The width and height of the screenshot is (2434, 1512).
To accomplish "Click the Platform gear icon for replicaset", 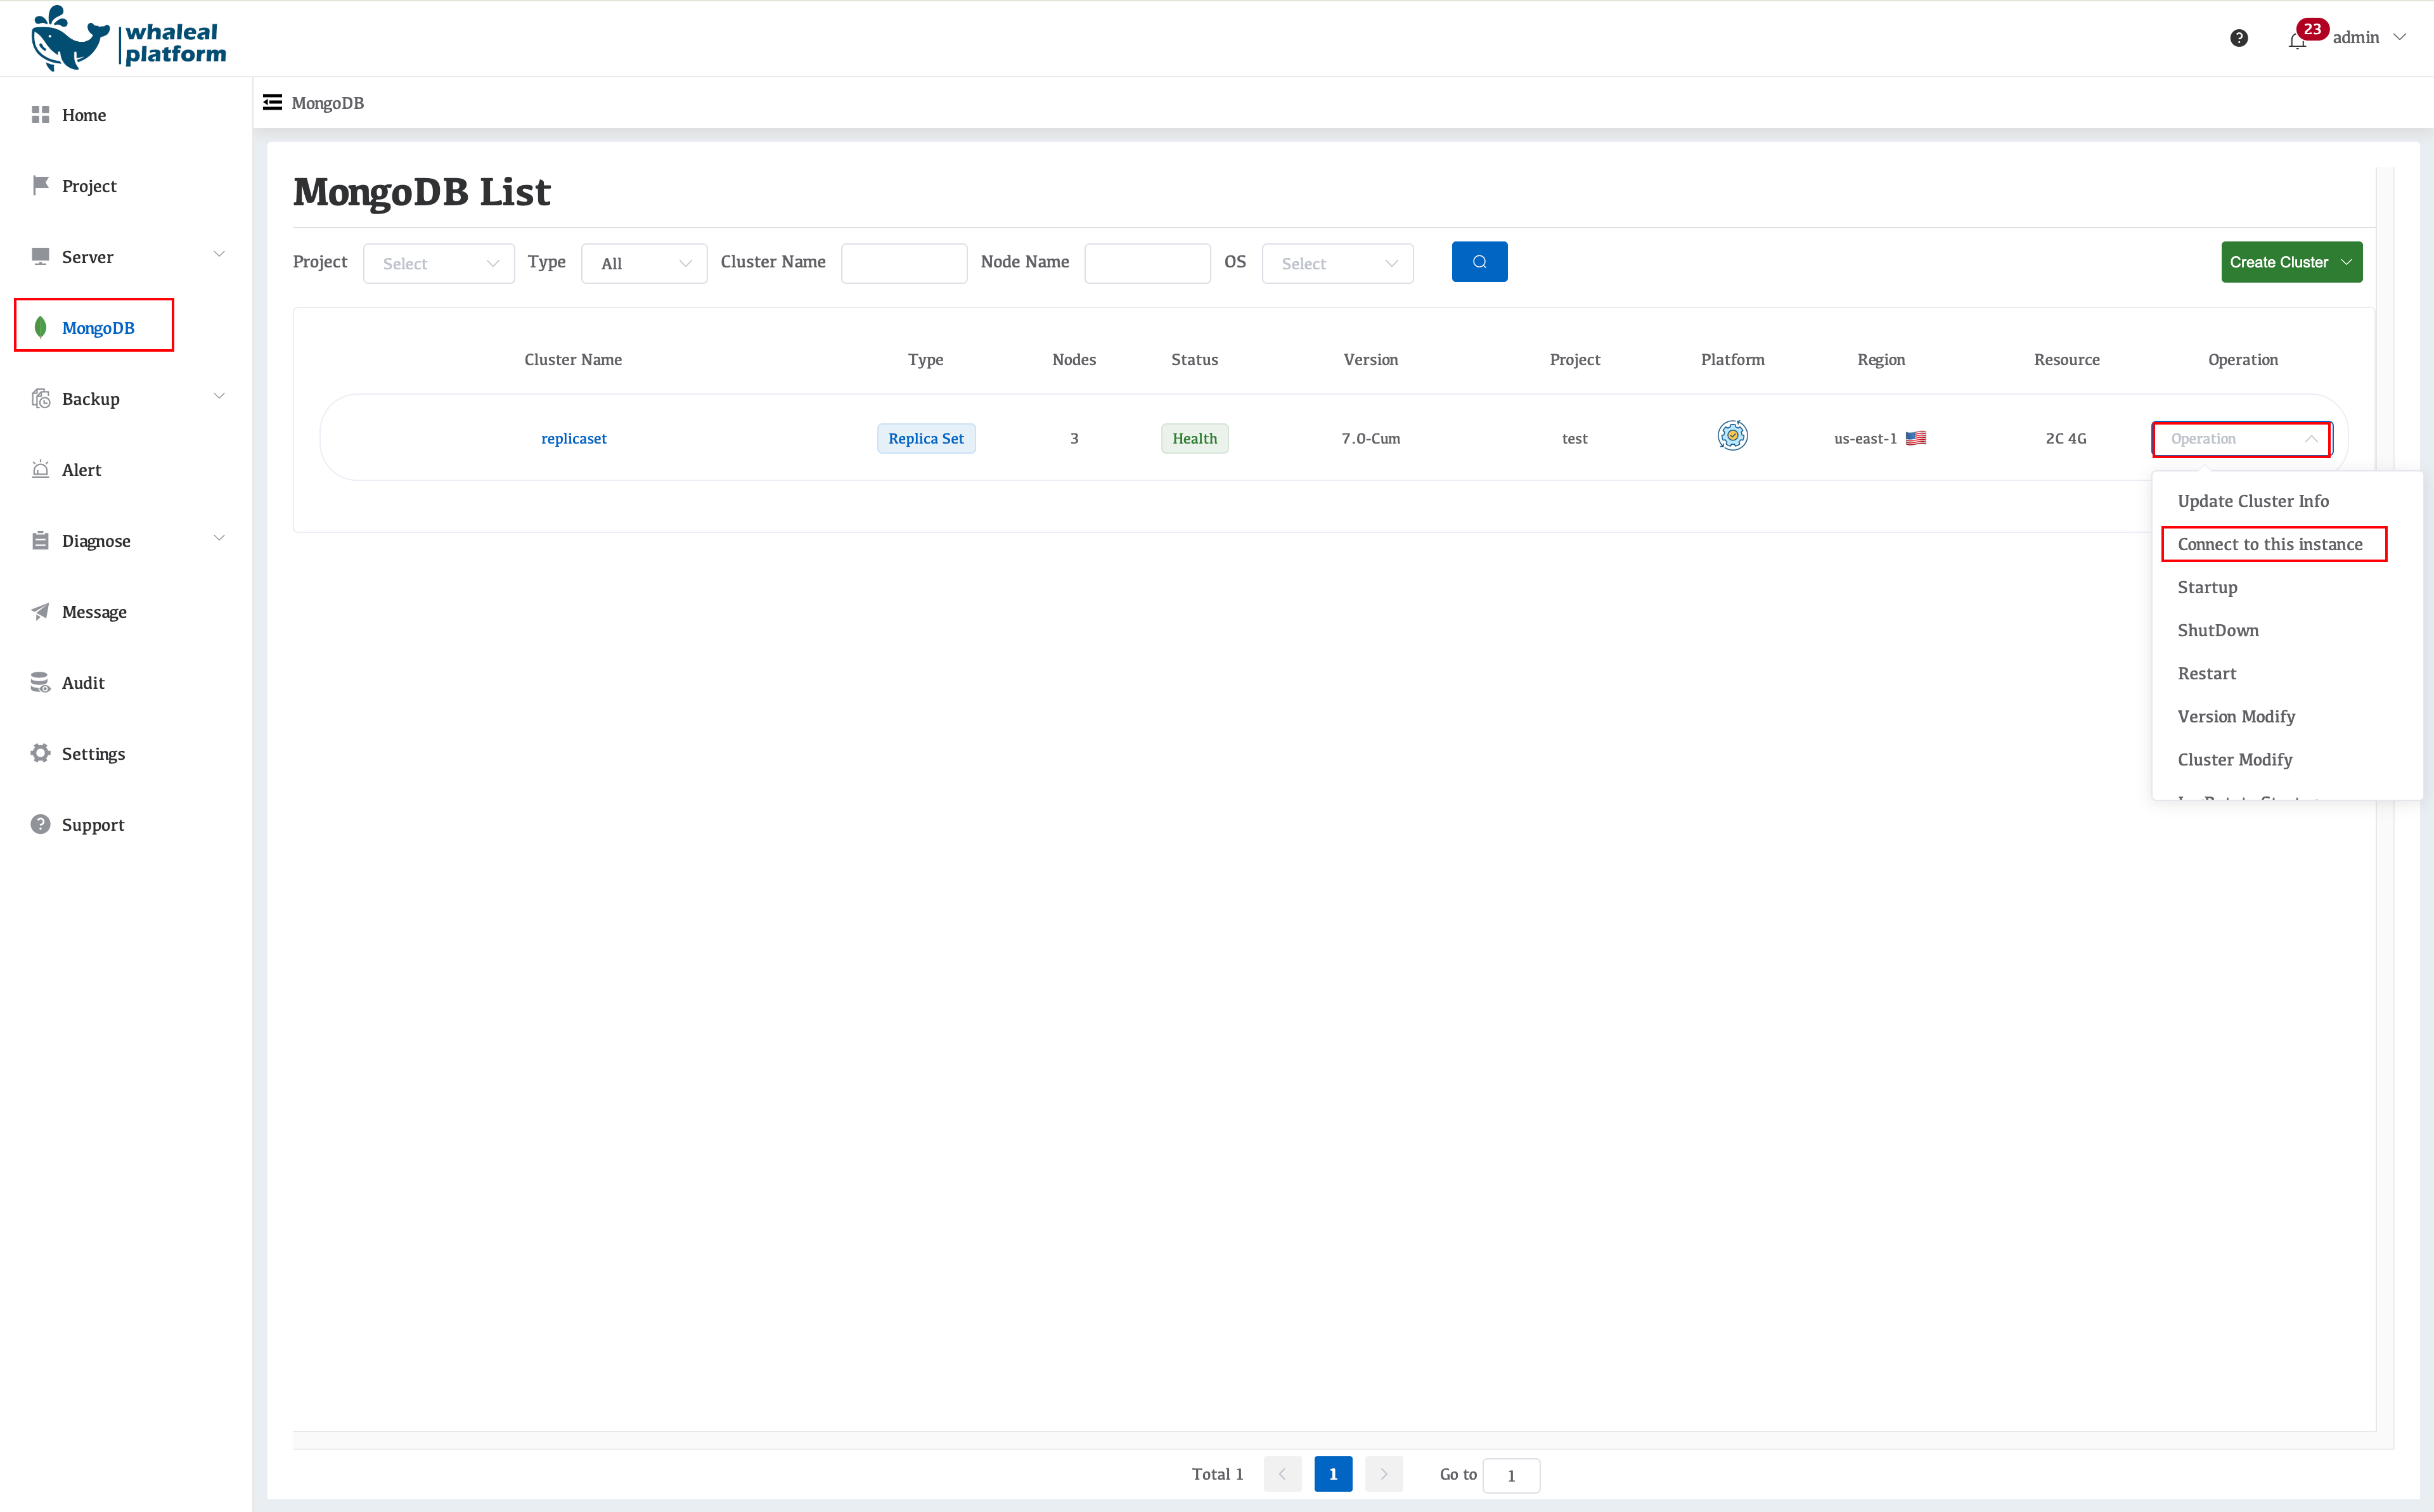I will [1732, 436].
